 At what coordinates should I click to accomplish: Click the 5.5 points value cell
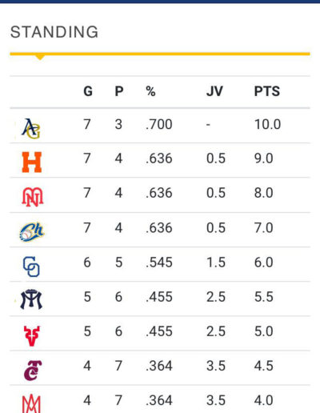tap(264, 297)
